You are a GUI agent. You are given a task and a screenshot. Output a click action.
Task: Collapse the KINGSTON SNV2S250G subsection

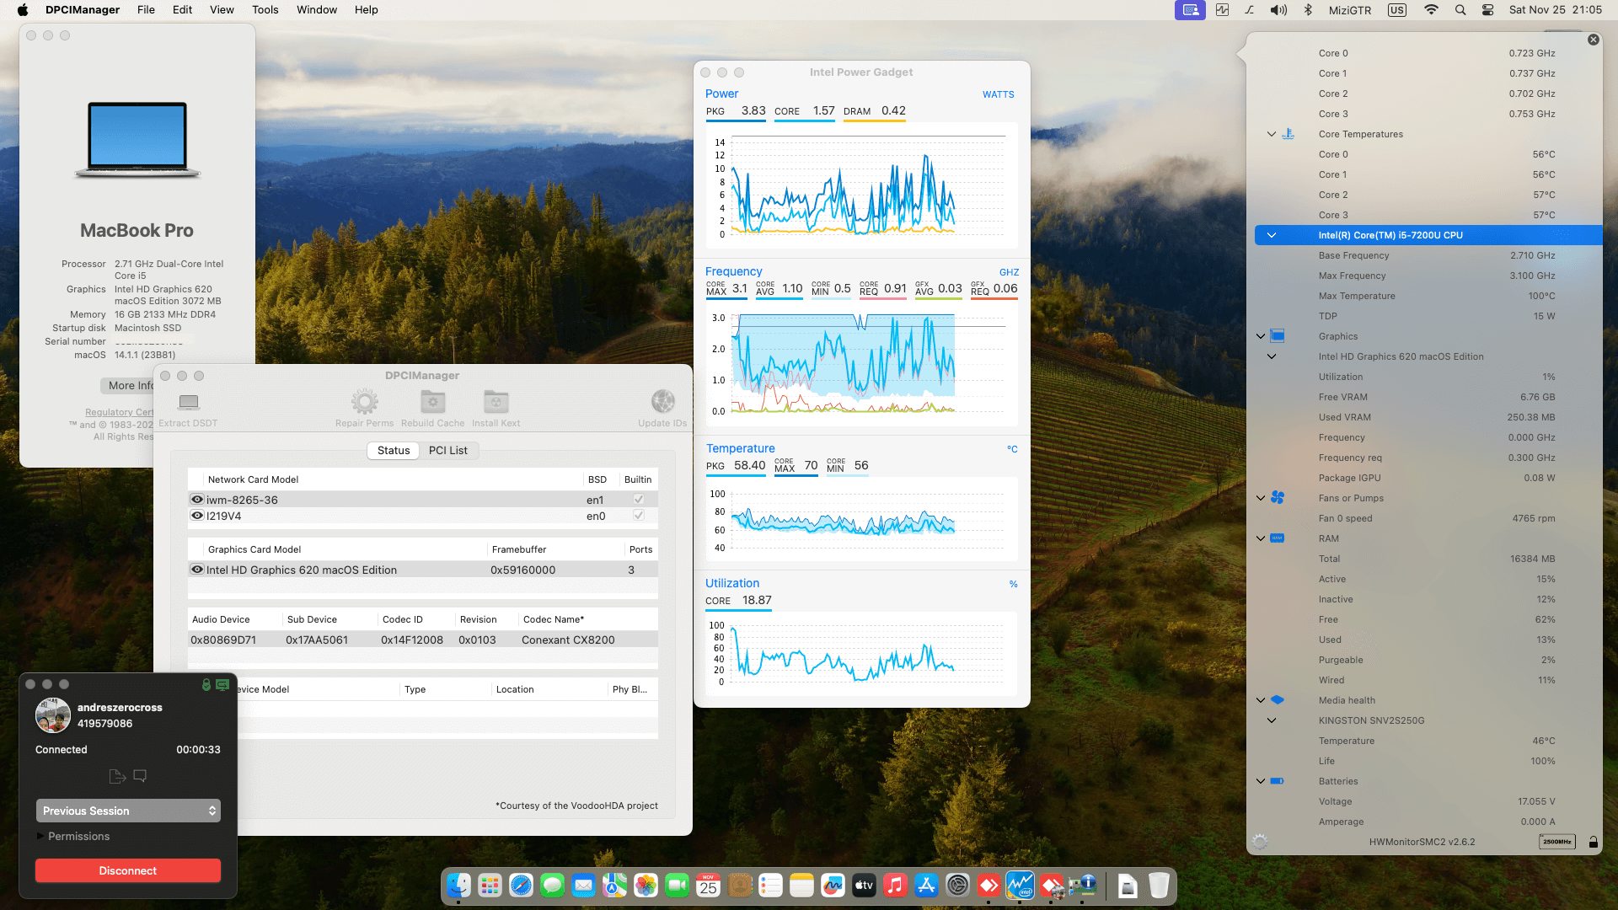coord(1272,720)
